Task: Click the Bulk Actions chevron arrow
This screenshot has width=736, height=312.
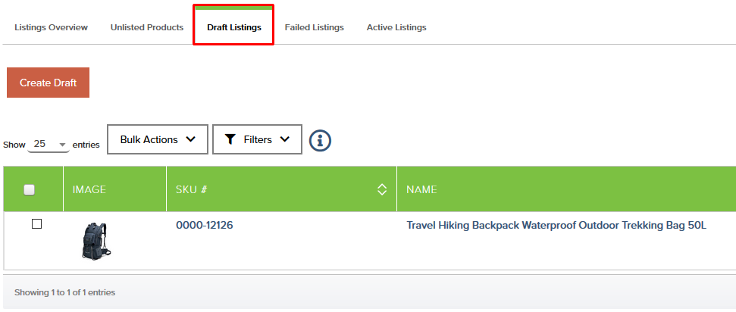Action: pyautogui.click(x=190, y=139)
